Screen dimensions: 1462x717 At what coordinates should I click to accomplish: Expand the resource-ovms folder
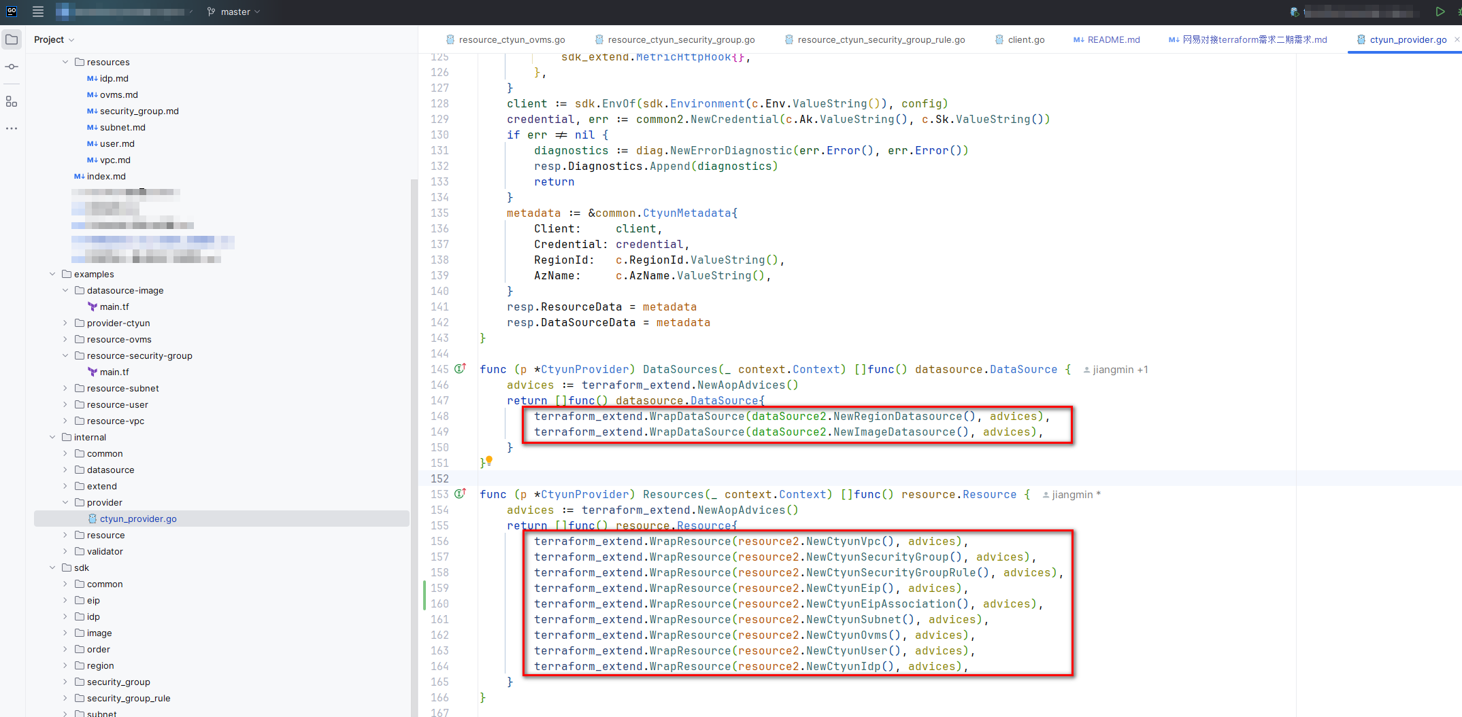65,339
